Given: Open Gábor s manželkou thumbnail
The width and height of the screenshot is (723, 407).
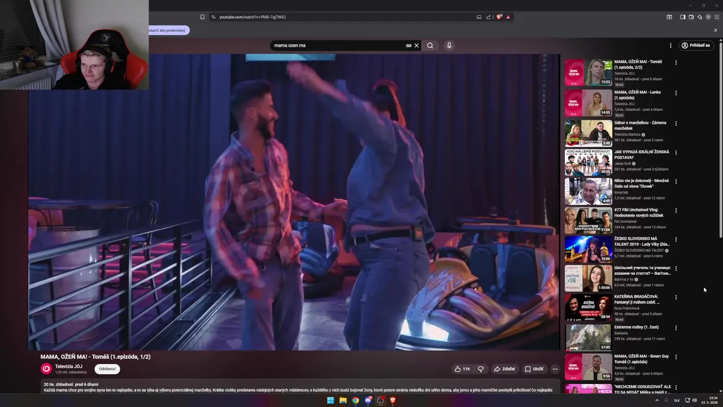Looking at the screenshot, I should click(588, 133).
